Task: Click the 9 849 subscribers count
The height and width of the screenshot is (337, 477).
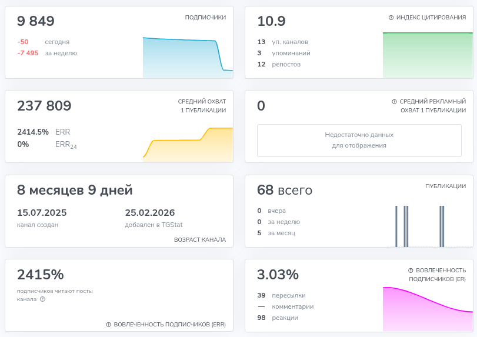Action: click(x=36, y=21)
